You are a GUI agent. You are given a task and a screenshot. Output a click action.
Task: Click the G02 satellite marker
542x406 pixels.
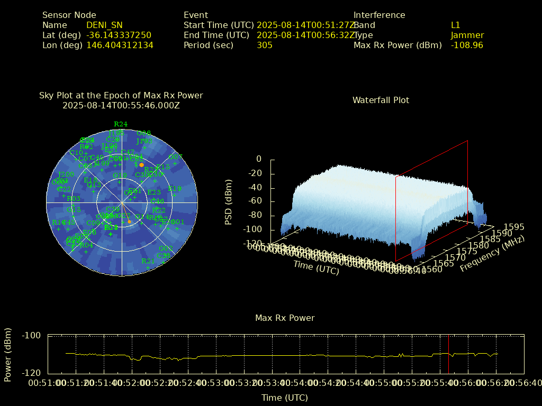coord(166,254)
